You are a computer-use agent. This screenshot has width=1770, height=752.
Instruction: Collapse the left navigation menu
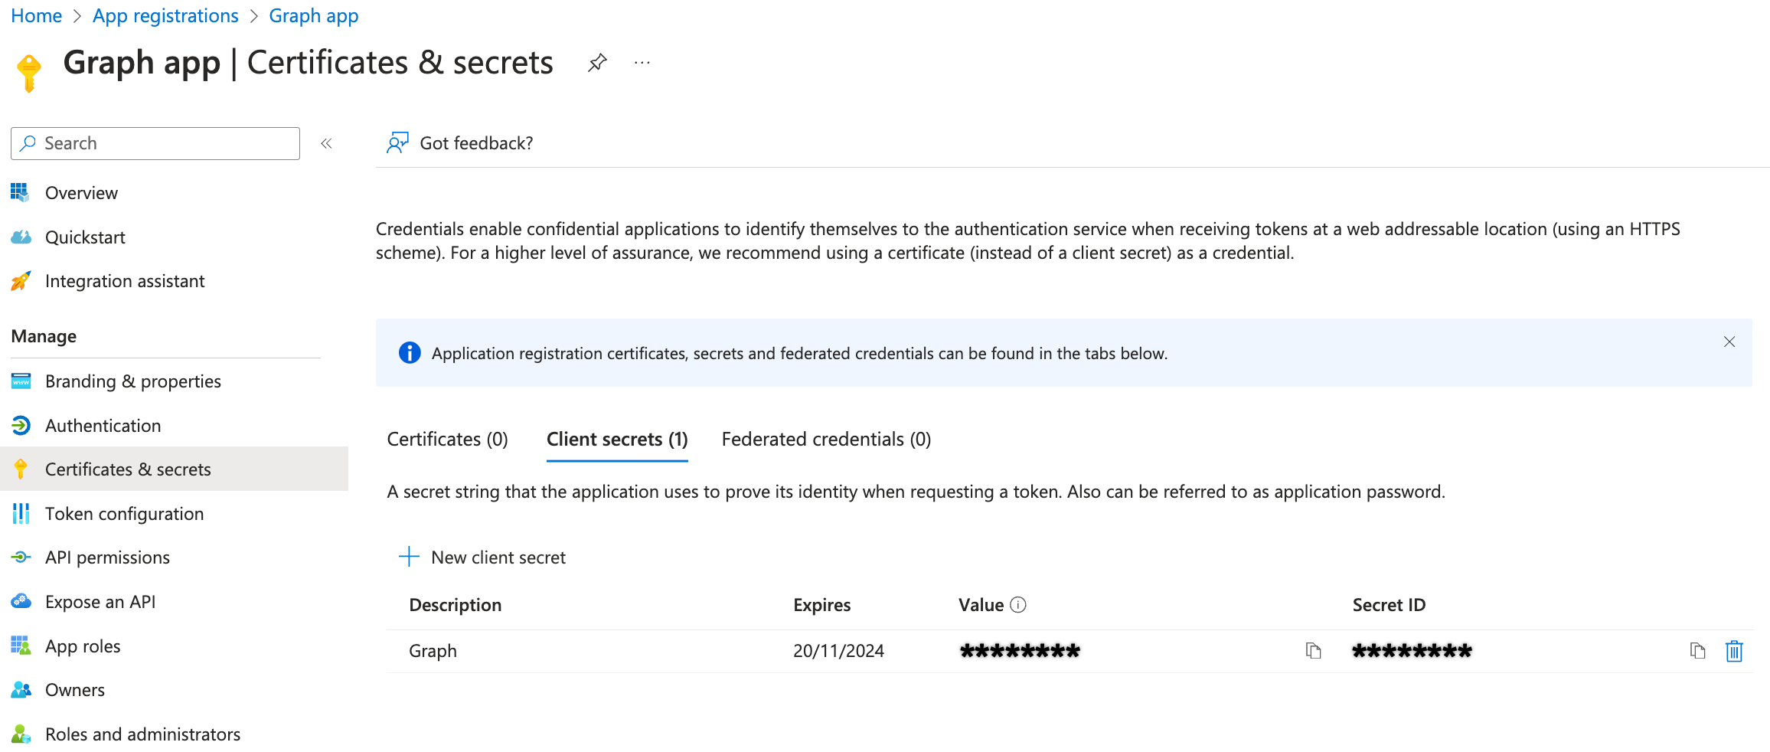[326, 143]
